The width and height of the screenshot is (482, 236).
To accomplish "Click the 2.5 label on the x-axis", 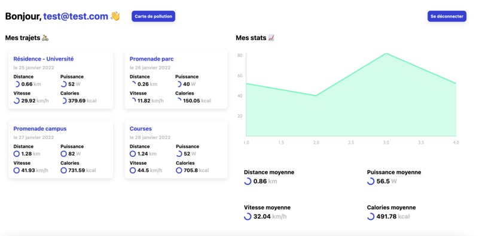I will [x=351, y=143].
